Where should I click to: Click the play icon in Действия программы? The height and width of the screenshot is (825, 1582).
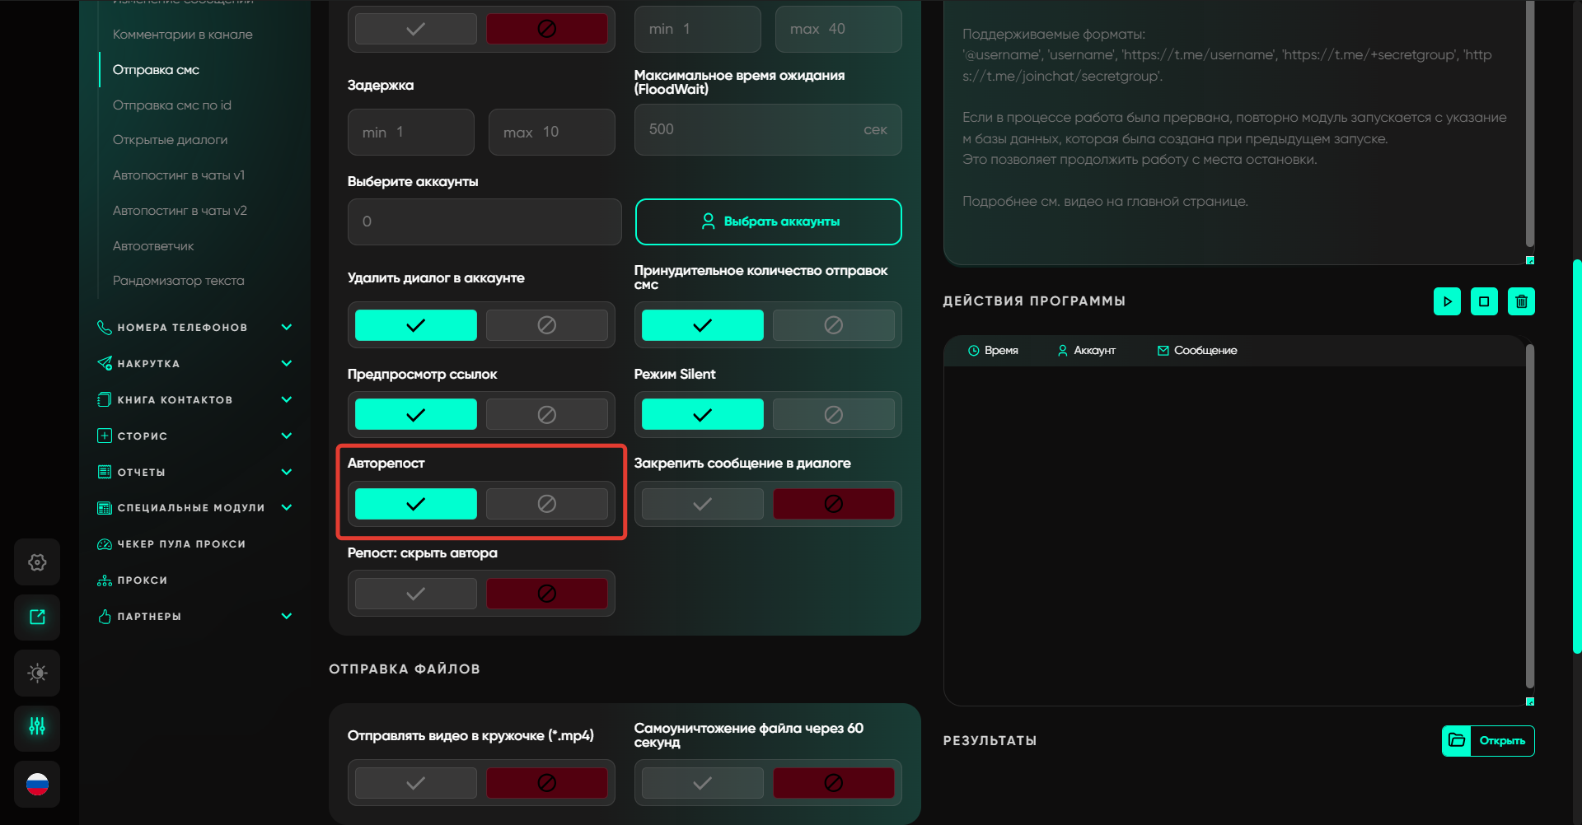pos(1447,301)
